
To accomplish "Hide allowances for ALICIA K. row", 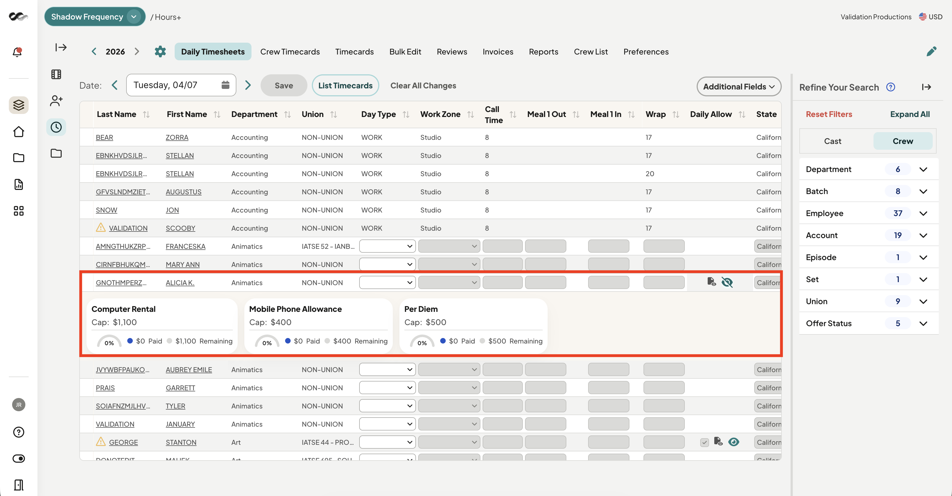I will (727, 282).
